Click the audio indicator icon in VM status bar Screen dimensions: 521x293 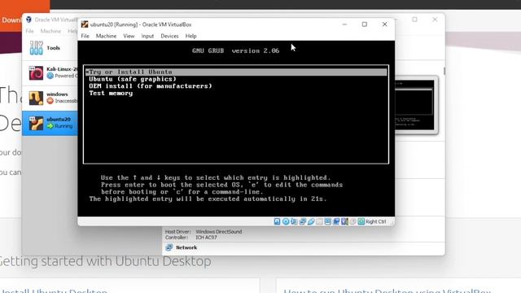pyautogui.click(x=294, y=221)
